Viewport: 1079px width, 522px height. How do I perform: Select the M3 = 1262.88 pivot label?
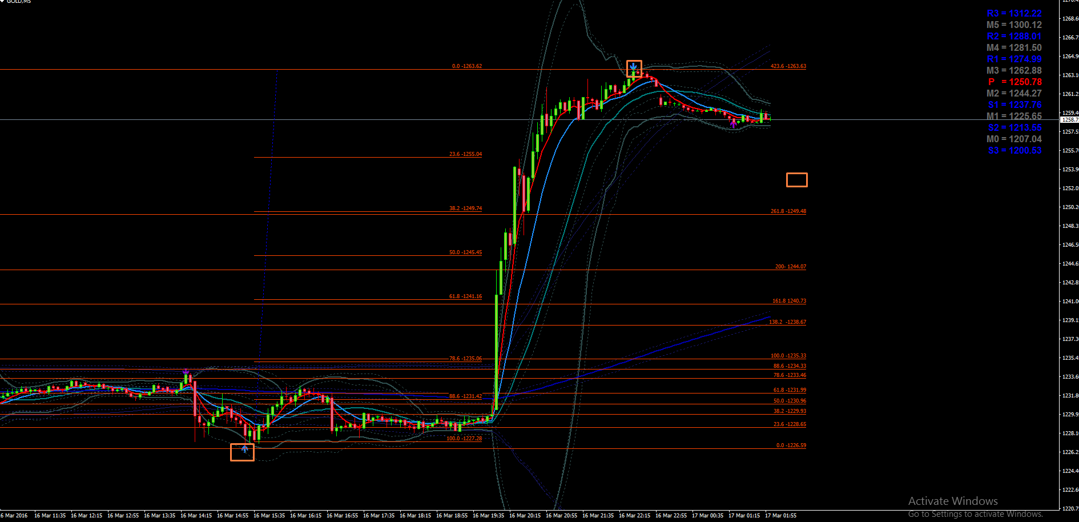(1014, 71)
